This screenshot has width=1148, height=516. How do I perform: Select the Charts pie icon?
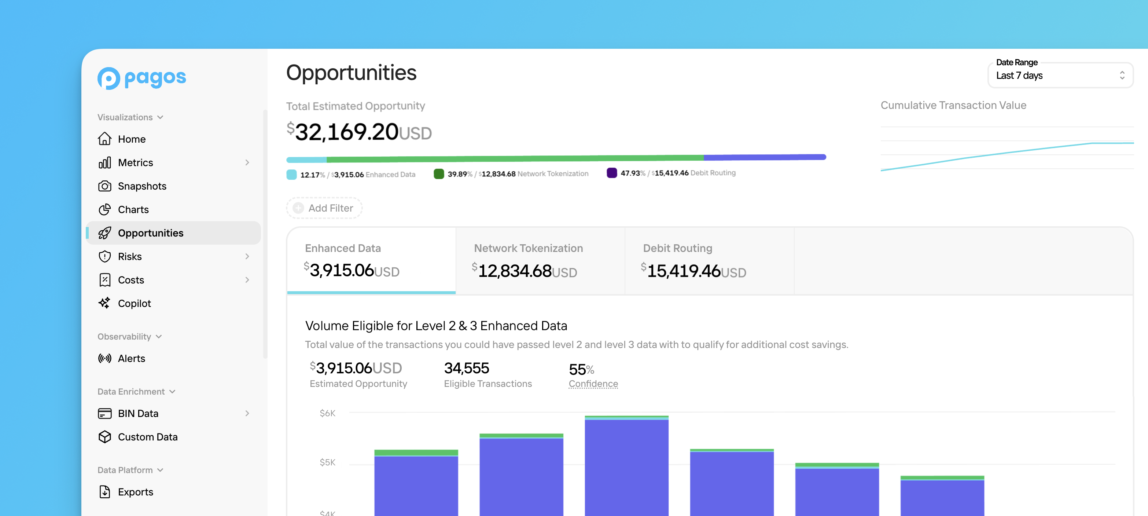click(x=105, y=209)
